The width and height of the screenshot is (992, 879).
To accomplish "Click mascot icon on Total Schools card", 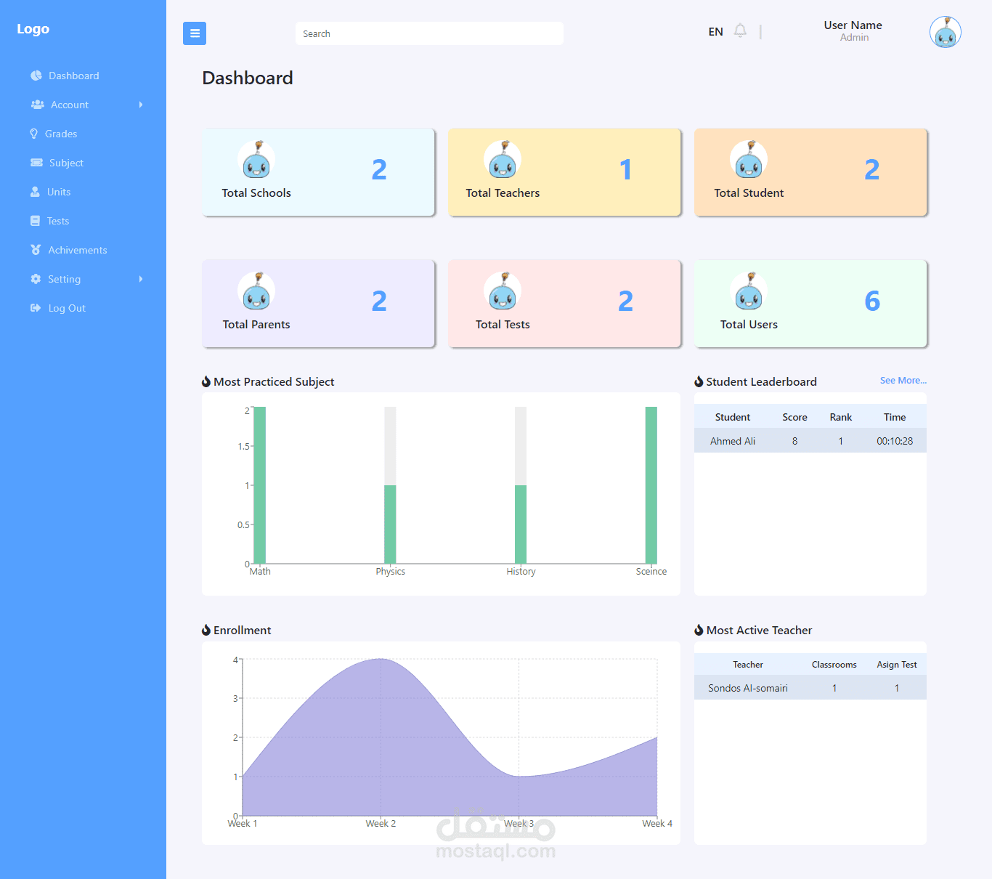I will (x=256, y=160).
